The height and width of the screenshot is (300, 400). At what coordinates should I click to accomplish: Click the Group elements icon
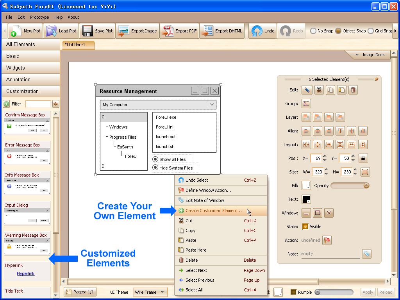pyautogui.click(x=306, y=104)
